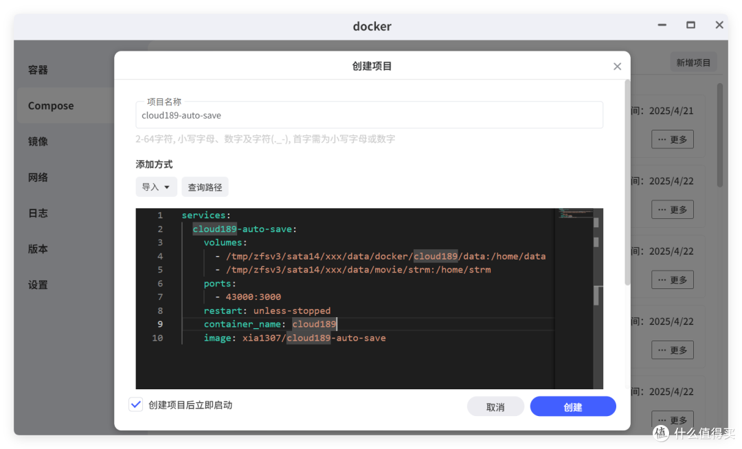The height and width of the screenshot is (449, 742).
Task: Open the 设置 sidebar section
Action: tap(38, 285)
